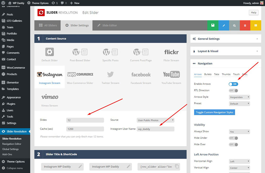
Task: Switch to the Bullets navigation tab
Action: [208, 74]
